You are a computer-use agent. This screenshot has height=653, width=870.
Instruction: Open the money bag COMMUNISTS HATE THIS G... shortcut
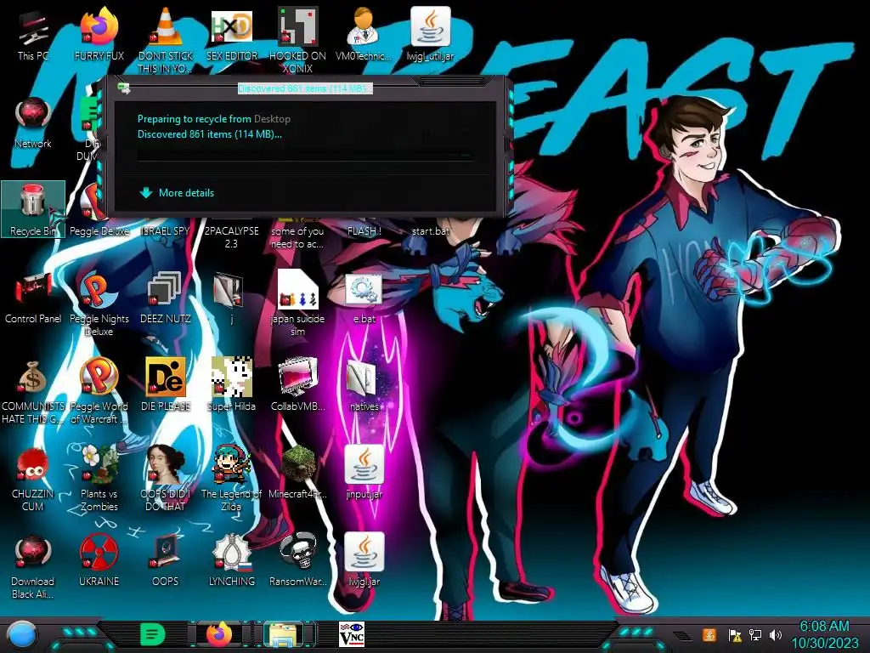(x=33, y=391)
